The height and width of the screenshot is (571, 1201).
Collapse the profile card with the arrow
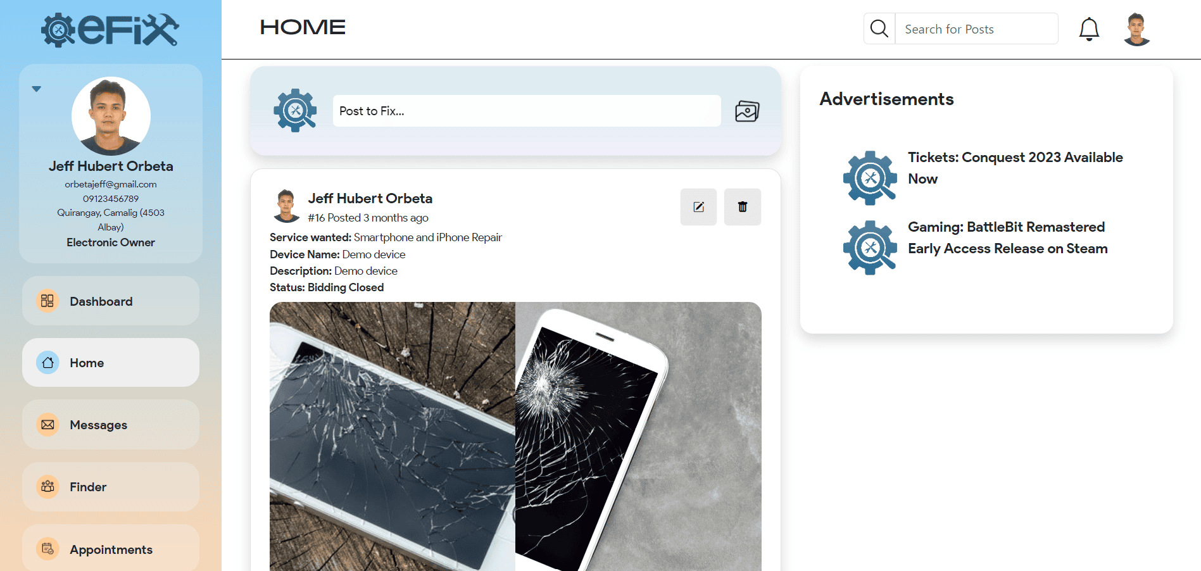37,89
